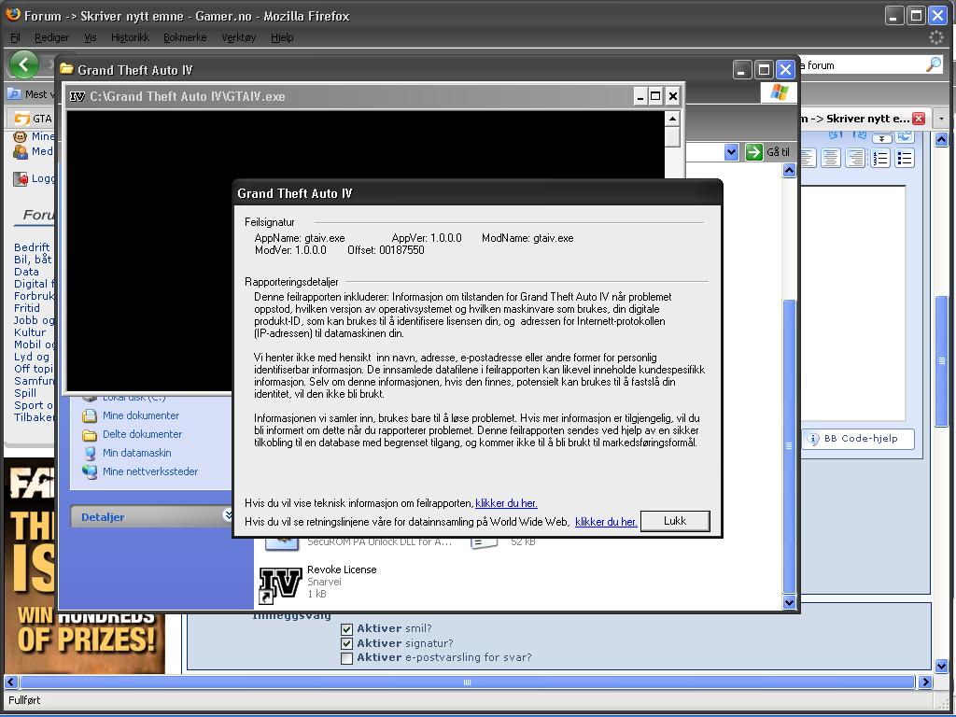This screenshot has width=956, height=717.
Task: Open the Verktøy menu
Action: point(238,37)
